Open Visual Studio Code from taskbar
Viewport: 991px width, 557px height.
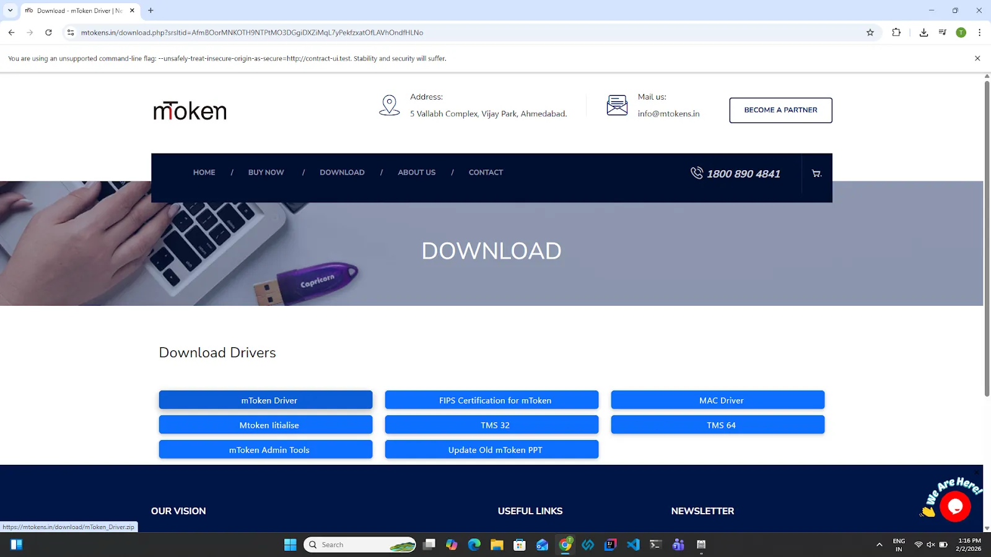coord(633,545)
